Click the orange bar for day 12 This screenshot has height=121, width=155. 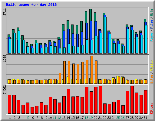coord(60,78)
